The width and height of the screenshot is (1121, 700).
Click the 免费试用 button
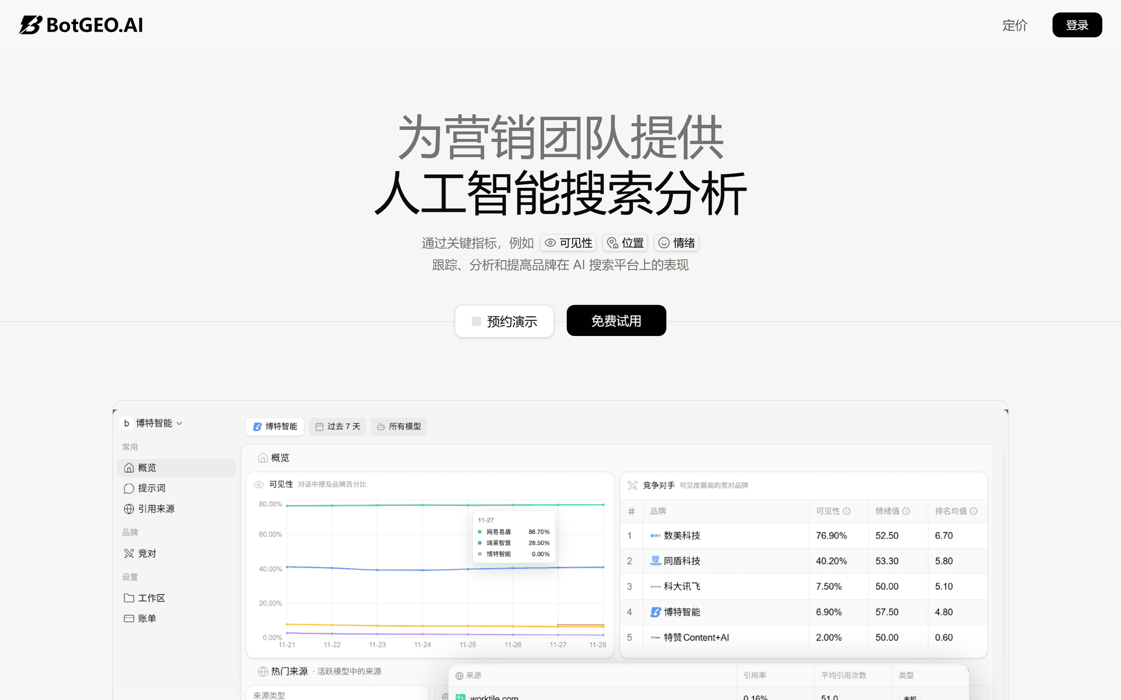(x=617, y=320)
